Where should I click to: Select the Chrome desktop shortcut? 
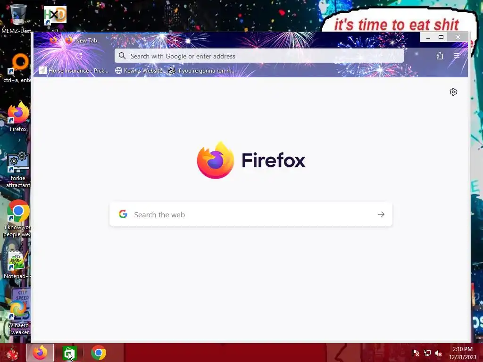17,219
